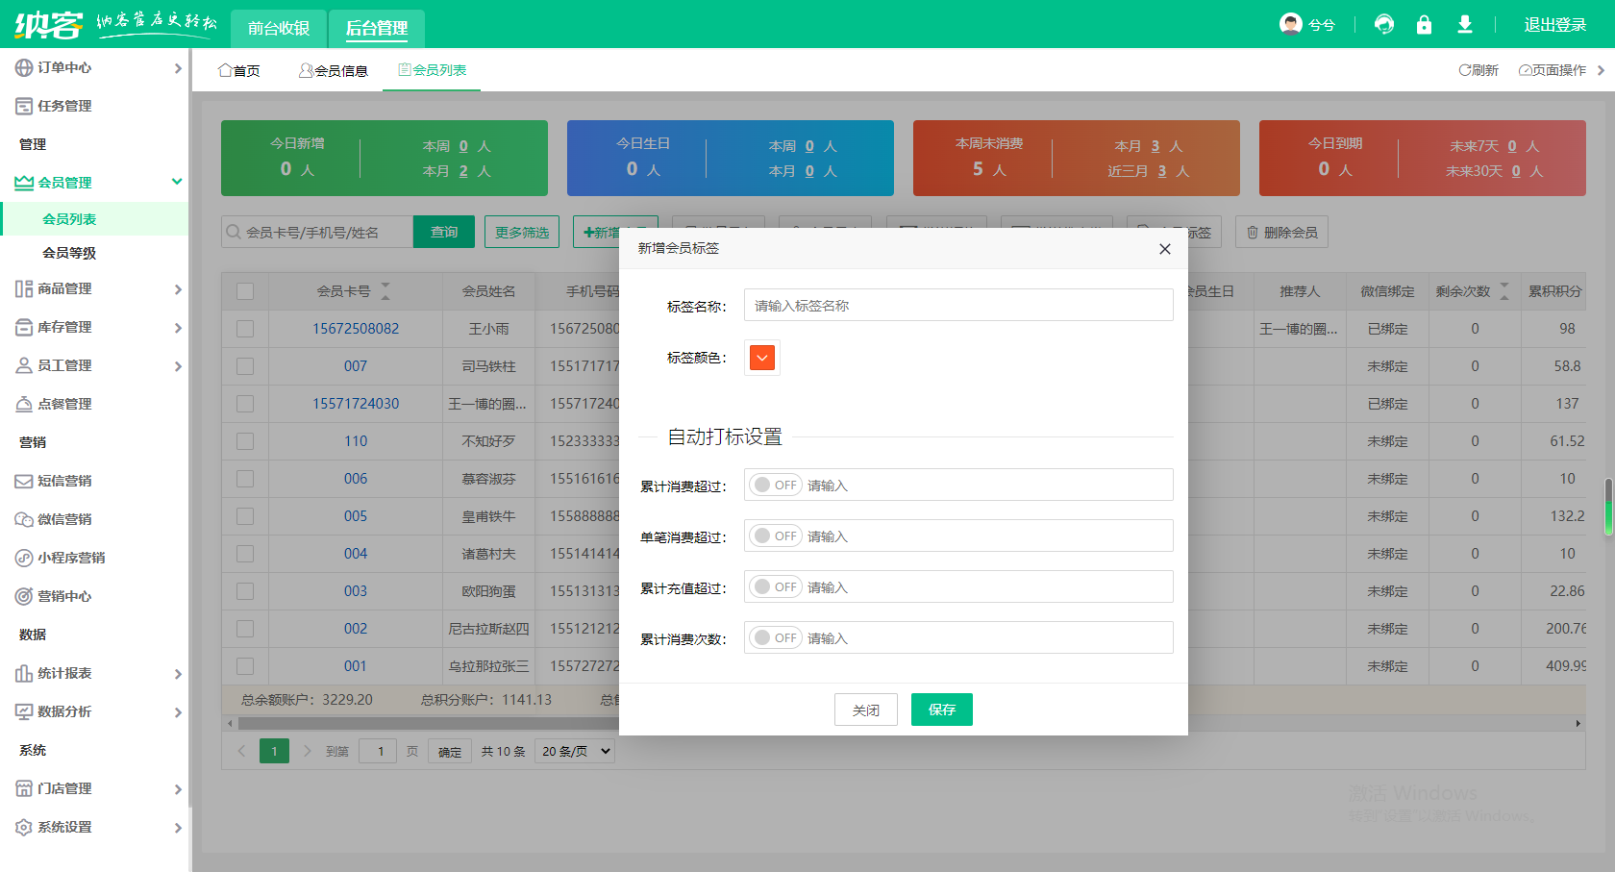Click the 查询 search button
Screen dimensions: 1615x872
pos(444,232)
